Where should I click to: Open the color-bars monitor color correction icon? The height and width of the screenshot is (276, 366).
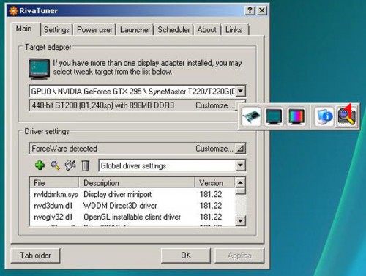point(296,116)
